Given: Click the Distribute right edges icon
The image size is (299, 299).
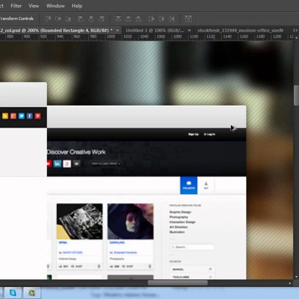Looking at the screenshot, I should (x=172, y=19).
